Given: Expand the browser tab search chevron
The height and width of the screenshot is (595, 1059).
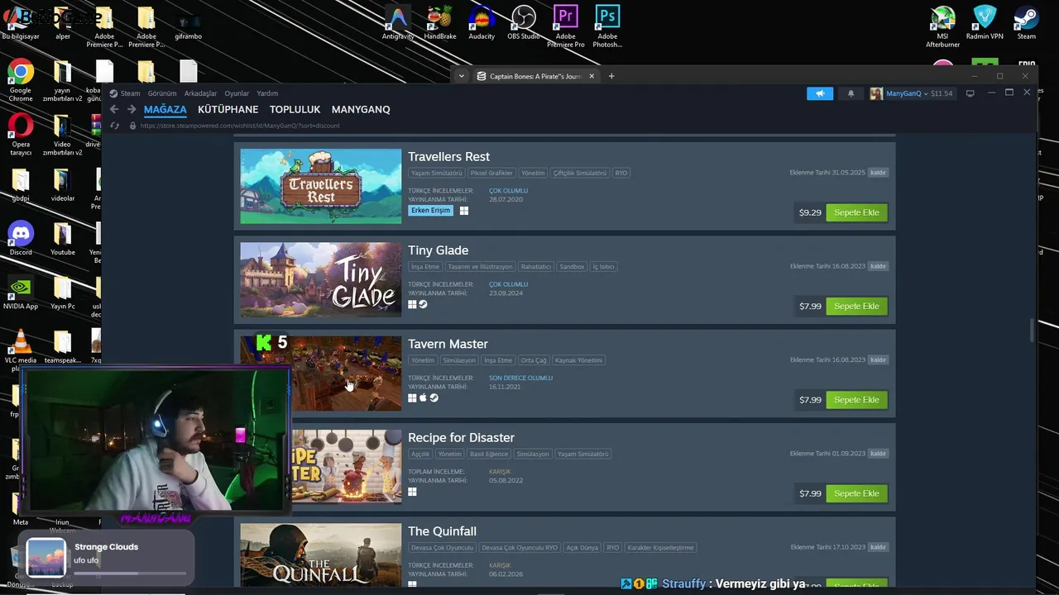Looking at the screenshot, I should coord(462,76).
